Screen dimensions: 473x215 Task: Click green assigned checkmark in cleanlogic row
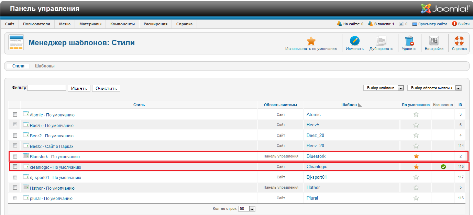pyautogui.click(x=443, y=167)
